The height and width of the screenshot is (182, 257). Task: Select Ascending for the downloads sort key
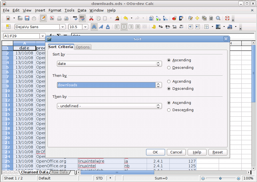169,81
